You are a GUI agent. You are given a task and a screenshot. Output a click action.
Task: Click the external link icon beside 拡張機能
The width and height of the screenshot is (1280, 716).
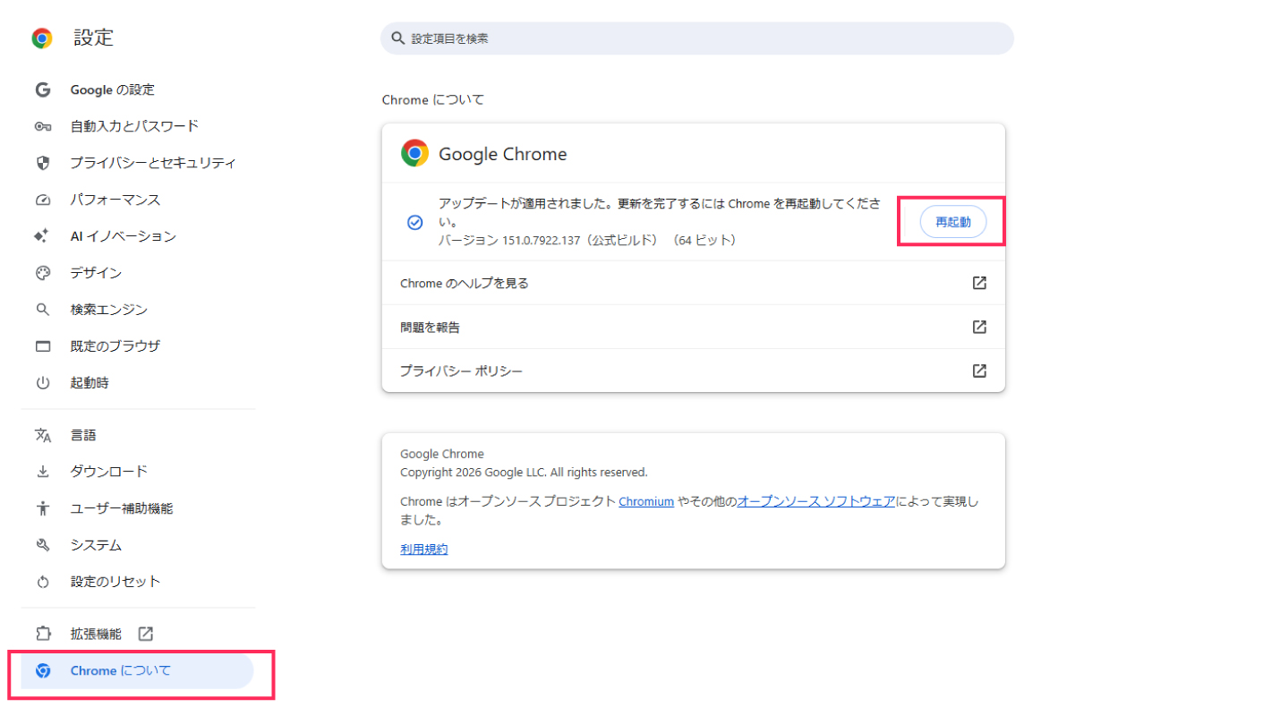146,634
